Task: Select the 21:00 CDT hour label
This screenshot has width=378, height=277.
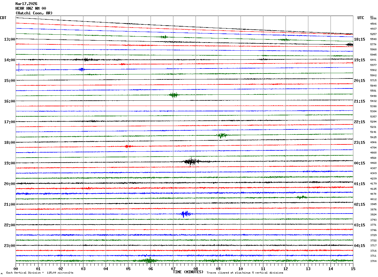Action: point(10,204)
